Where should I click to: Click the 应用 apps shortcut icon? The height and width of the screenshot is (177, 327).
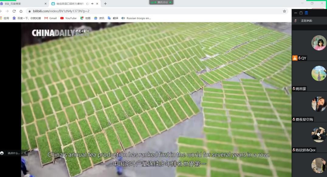click(5, 18)
